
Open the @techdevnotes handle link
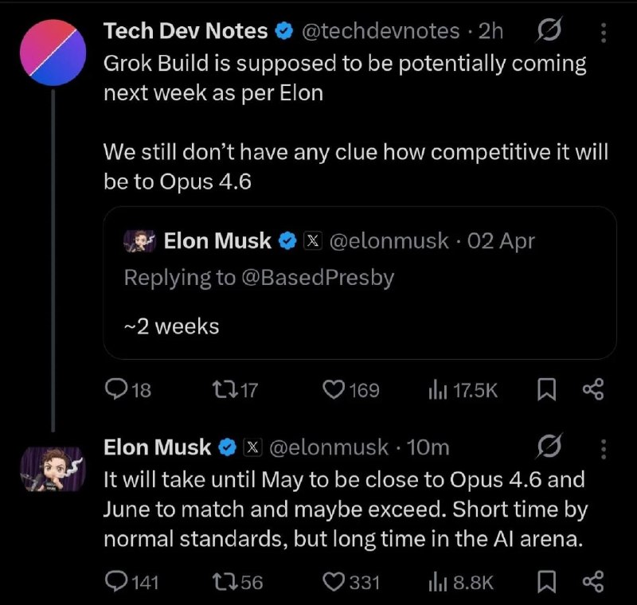tap(380, 31)
